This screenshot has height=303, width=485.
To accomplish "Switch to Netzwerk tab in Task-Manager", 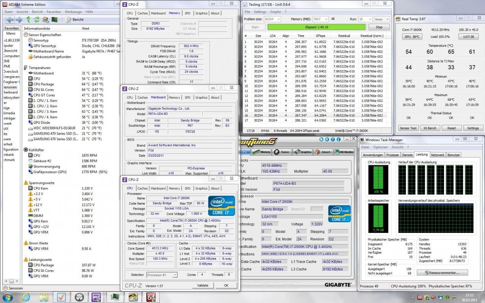I will pyautogui.click(x=437, y=155).
